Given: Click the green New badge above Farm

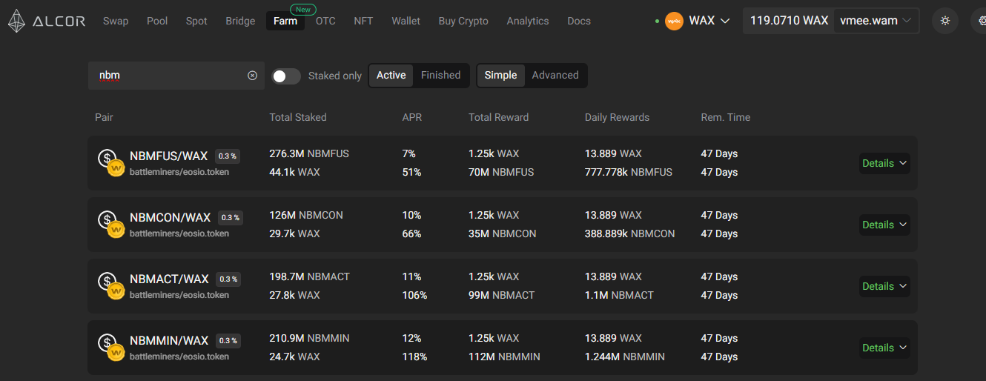Looking at the screenshot, I should 302,10.
